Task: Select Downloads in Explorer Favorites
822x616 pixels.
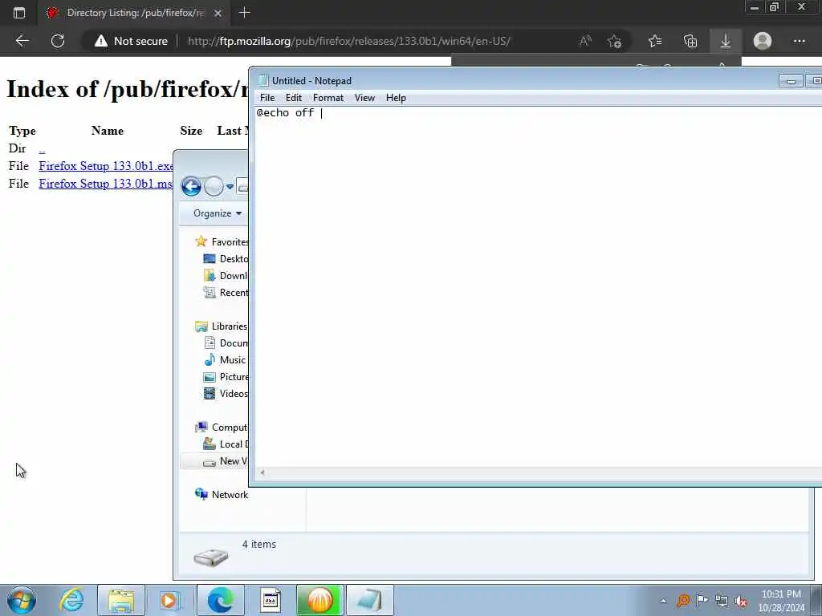Action: 226,276
